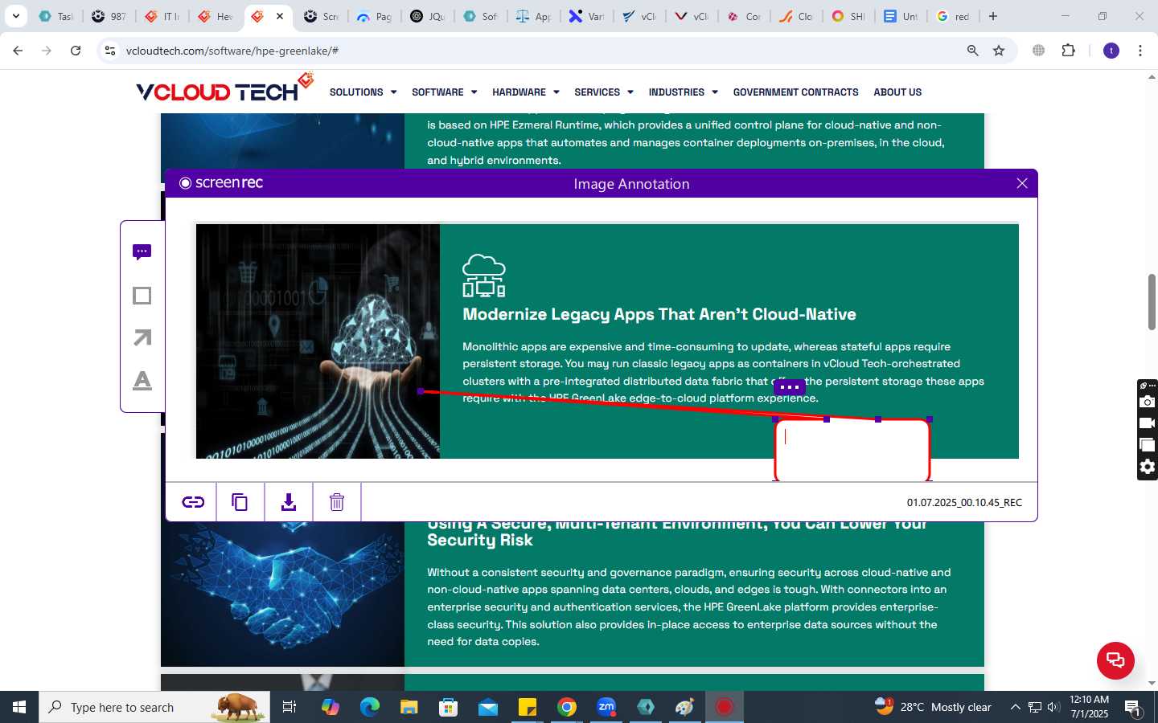The width and height of the screenshot is (1158, 723).
Task: Click the vCloud Tech logo
Action: pyautogui.click(x=224, y=88)
